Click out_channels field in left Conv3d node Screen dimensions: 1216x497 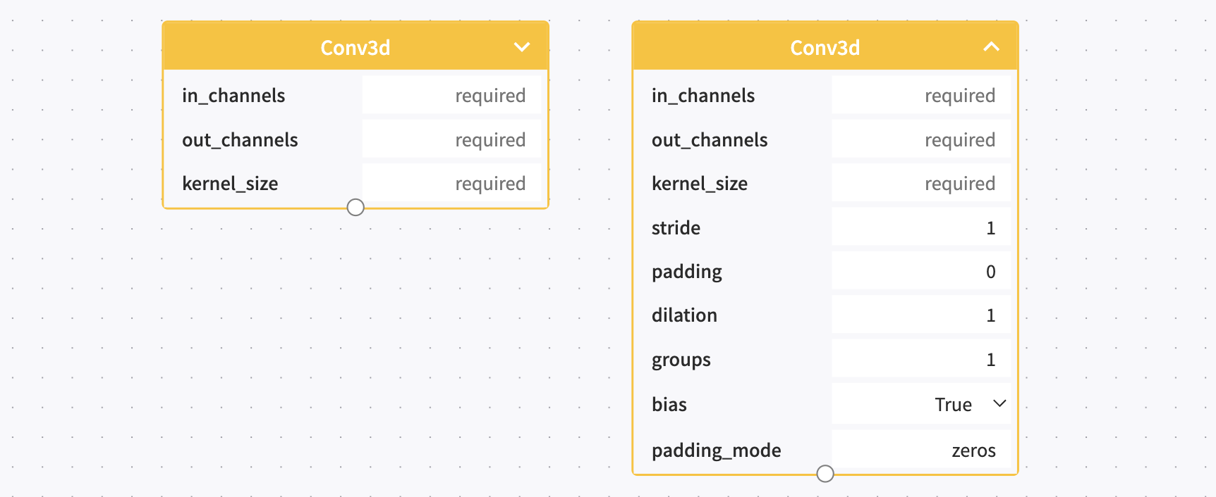click(x=451, y=139)
